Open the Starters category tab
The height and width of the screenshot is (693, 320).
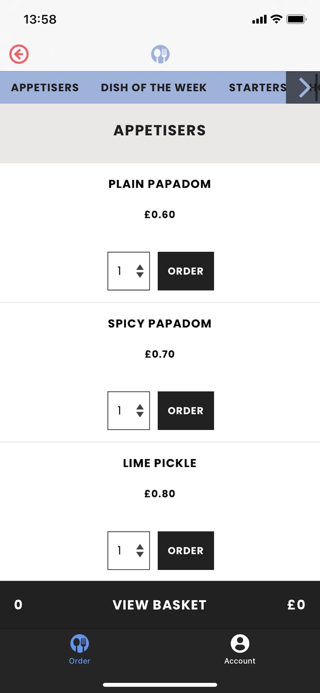pyautogui.click(x=257, y=88)
